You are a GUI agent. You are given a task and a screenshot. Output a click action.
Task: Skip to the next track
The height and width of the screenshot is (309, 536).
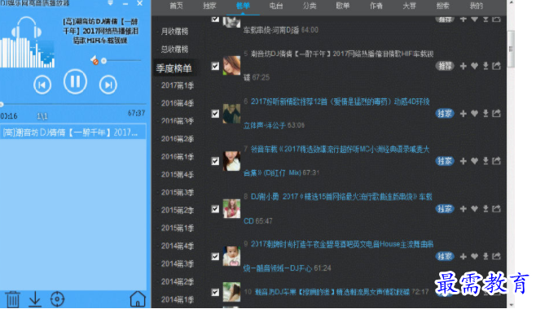(x=108, y=85)
